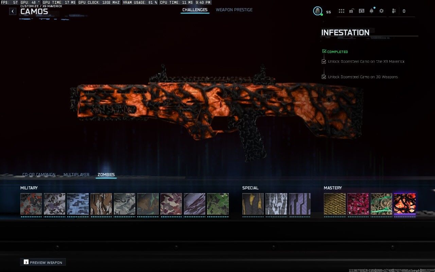Screen dimensions: 435x272
Task: Open the grid menu icon in top bar
Action: 342,11
